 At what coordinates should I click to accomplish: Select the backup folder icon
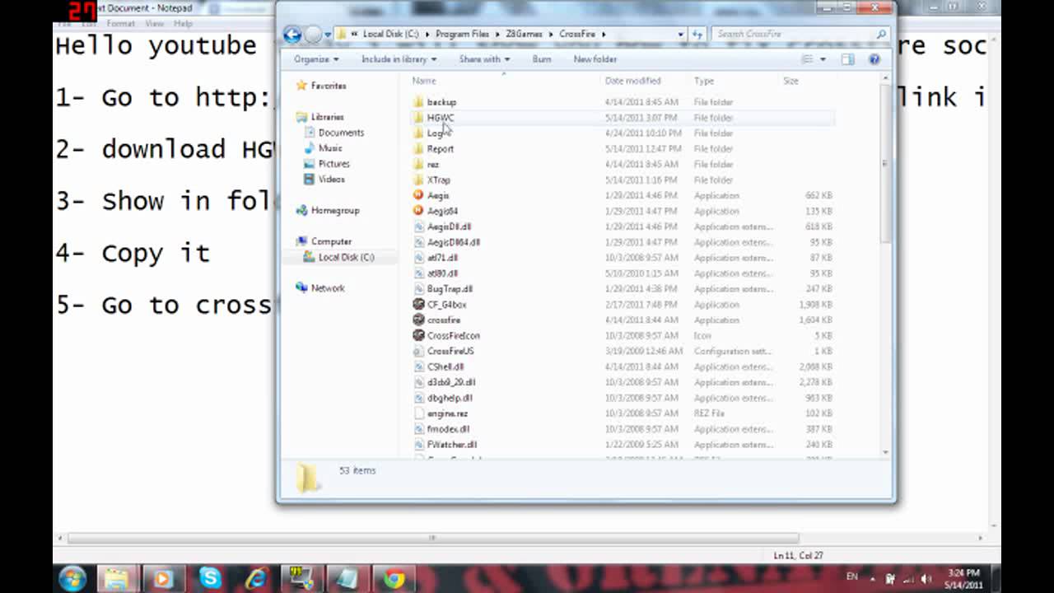(x=418, y=102)
